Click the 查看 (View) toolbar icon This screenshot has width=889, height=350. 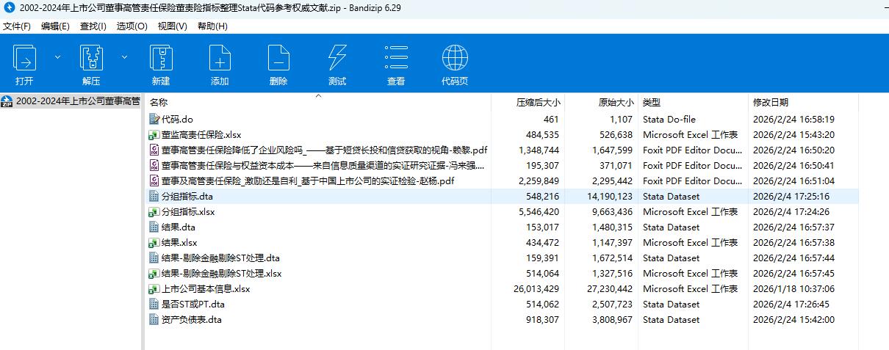[396, 57]
